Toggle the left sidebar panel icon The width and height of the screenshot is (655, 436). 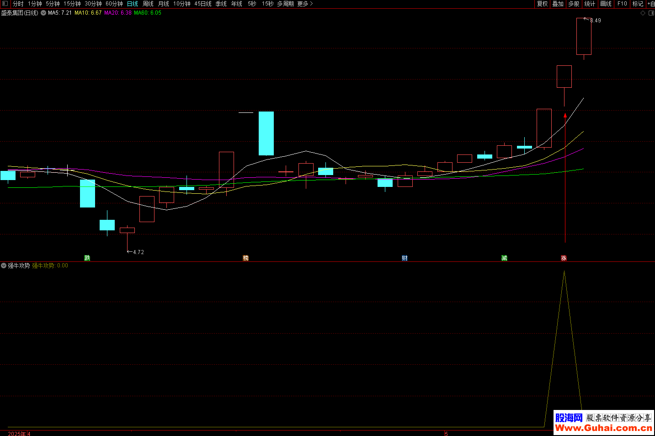tap(5, 4)
